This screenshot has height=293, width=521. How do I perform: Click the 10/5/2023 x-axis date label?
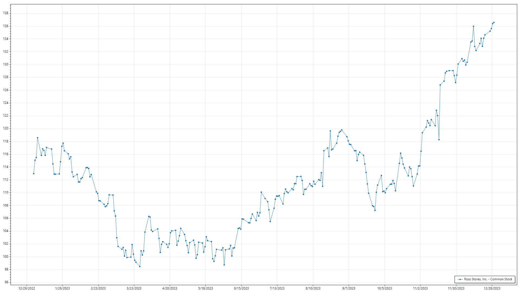(385, 288)
